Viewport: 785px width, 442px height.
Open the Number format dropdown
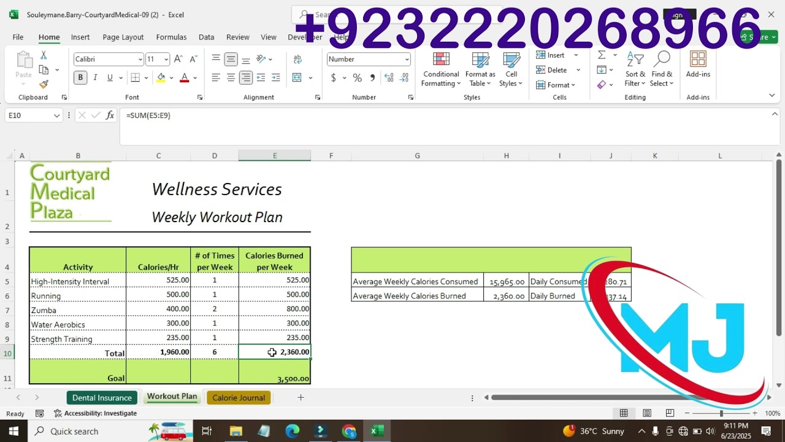tap(407, 60)
